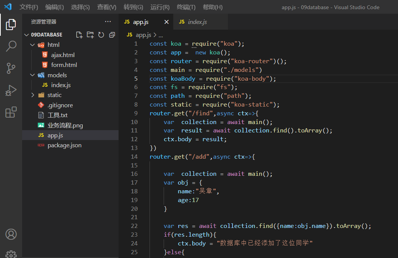Open the .gitignore file
This screenshot has height=258, width=398.
pyautogui.click(x=70, y=105)
